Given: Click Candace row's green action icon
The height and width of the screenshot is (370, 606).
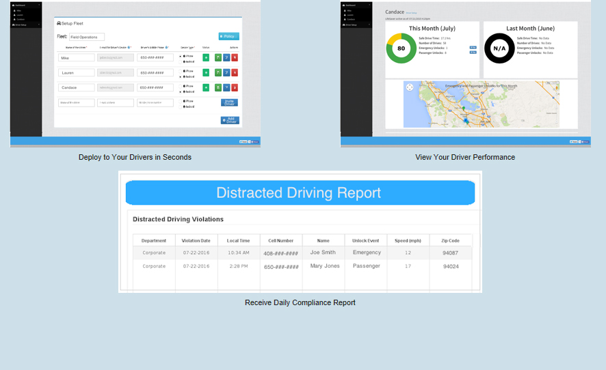Looking at the screenshot, I should [218, 87].
